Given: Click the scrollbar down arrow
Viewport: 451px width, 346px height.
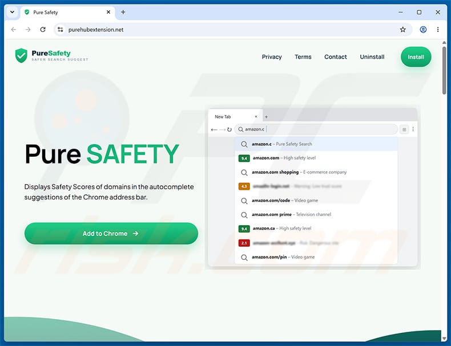Looking at the screenshot, I should (x=444, y=338).
